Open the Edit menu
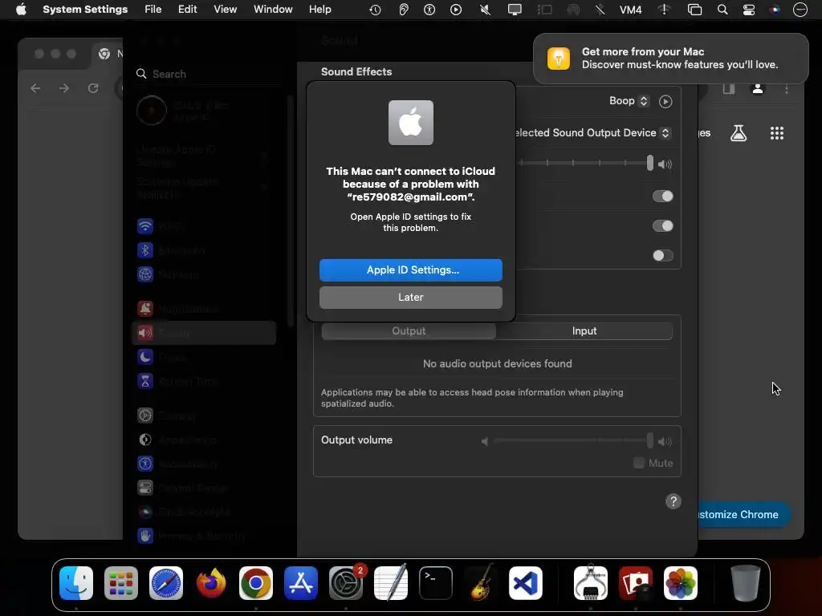 (x=187, y=10)
